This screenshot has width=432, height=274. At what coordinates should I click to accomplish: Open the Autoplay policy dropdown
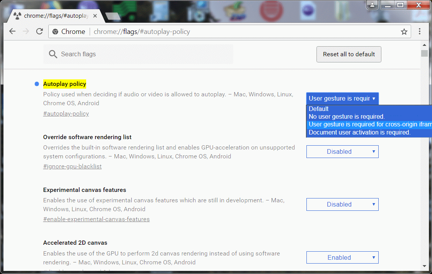point(342,98)
